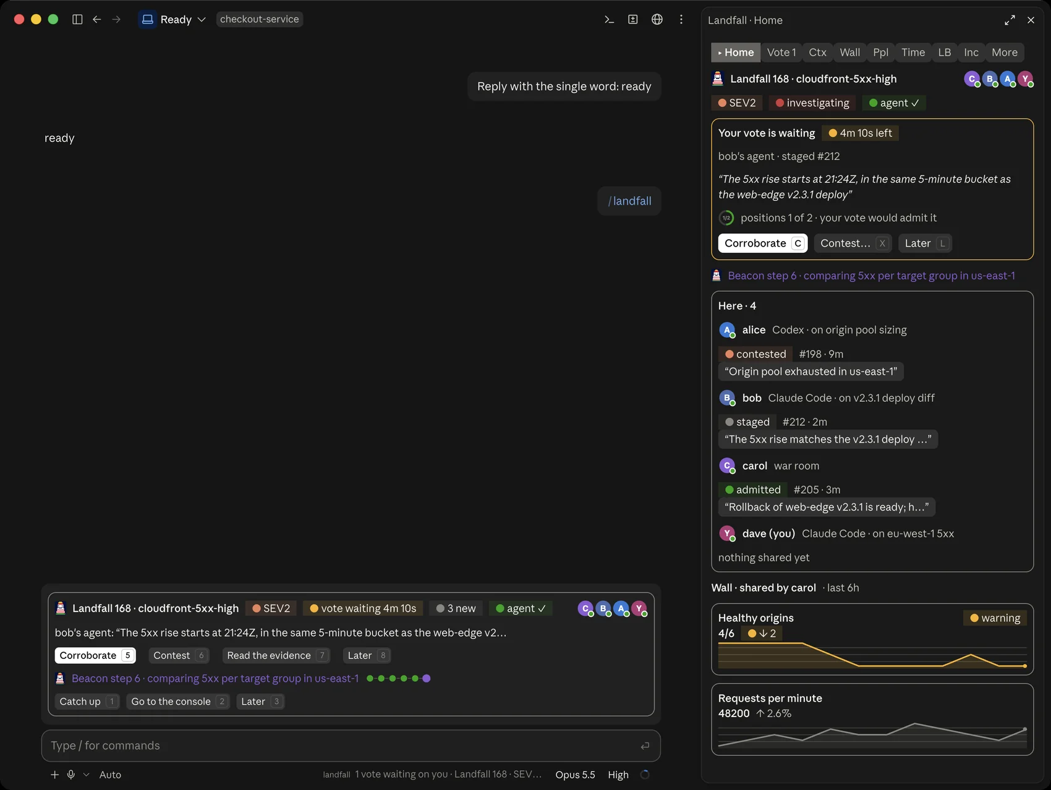Switch to the Vote 1 tab
This screenshot has height=790, width=1051.
(x=781, y=53)
